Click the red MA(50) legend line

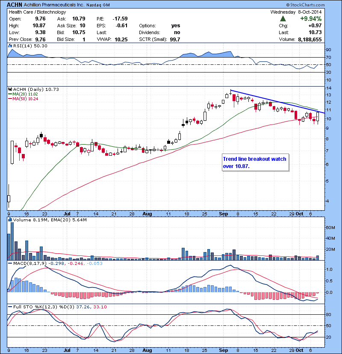(9, 99)
